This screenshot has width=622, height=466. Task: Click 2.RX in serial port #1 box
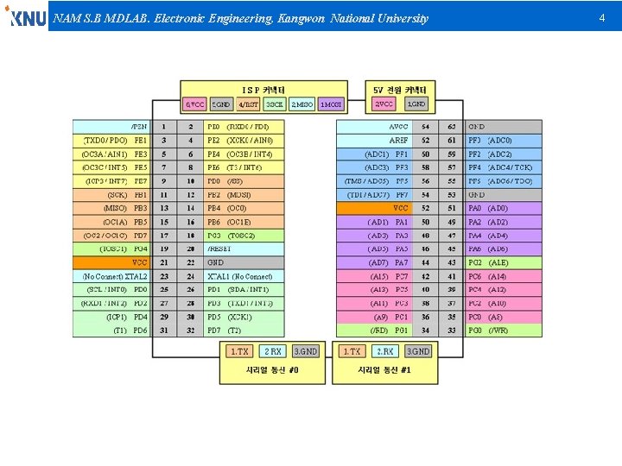[x=385, y=351]
